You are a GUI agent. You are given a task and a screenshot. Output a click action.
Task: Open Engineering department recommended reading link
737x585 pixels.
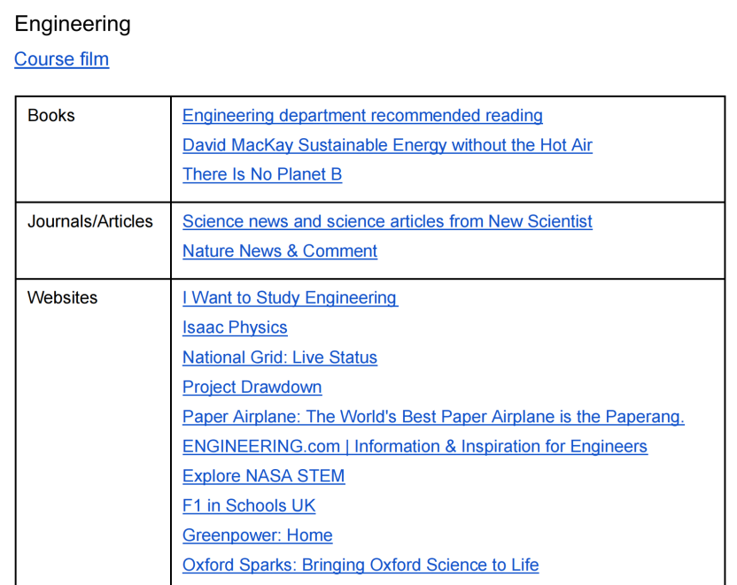[362, 116]
